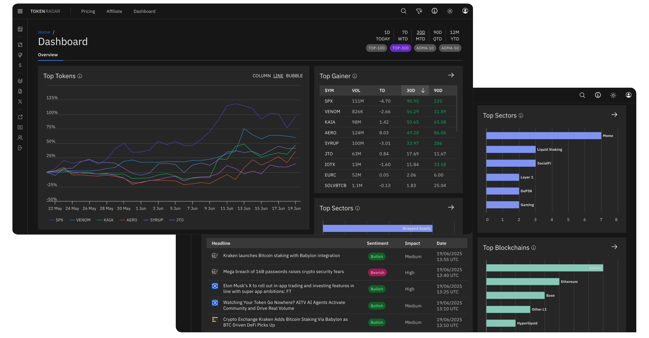Screen dimensions: 649x338
Task: Open the info icon in the top bar
Action: [x=435, y=11]
